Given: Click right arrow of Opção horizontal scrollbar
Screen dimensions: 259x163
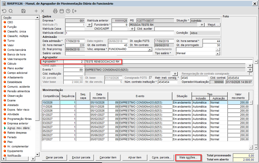Looking at the screenshot, I should coord(33,159).
